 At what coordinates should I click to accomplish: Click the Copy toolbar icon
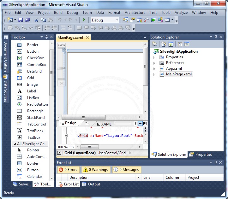[x=43, y=20]
